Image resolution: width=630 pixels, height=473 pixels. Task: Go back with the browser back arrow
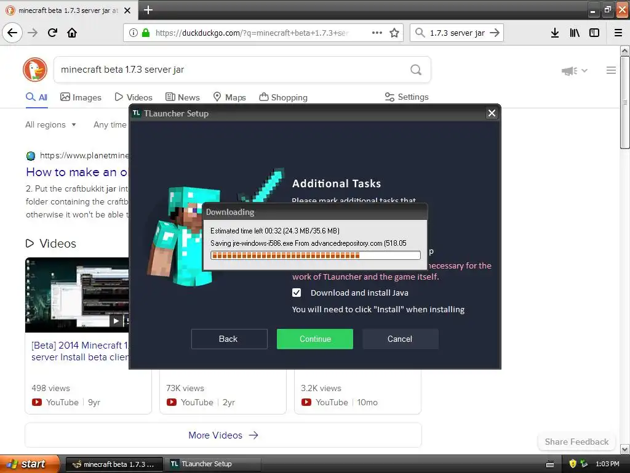pyautogui.click(x=12, y=33)
